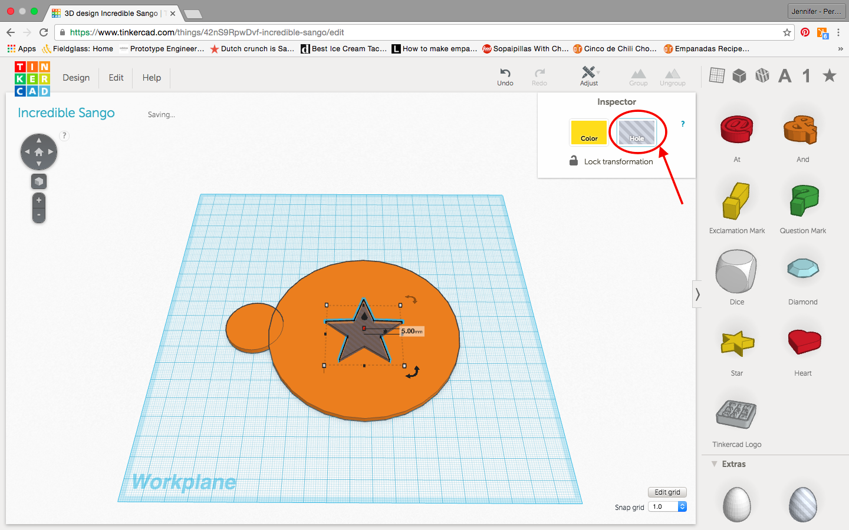Click the 5.00mm dimension label
849x530 pixels.
(x=412, y=332)
